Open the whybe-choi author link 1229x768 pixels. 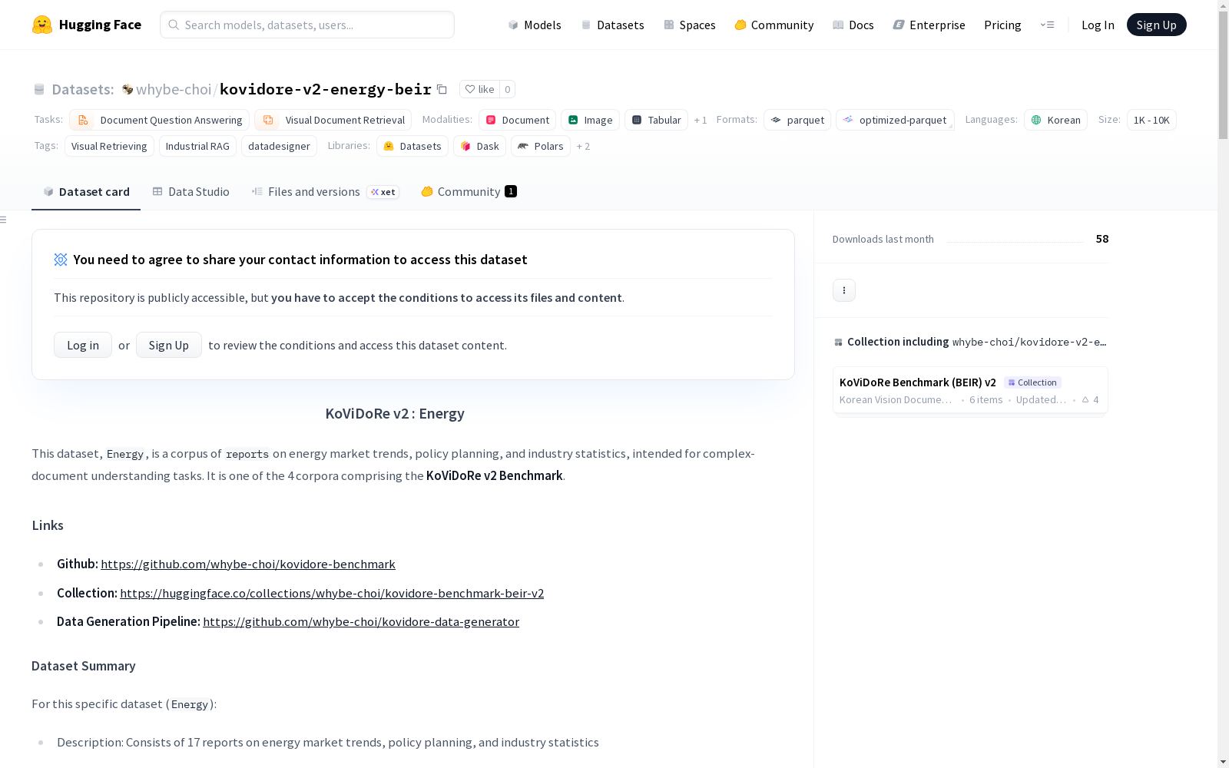point(174,89)
